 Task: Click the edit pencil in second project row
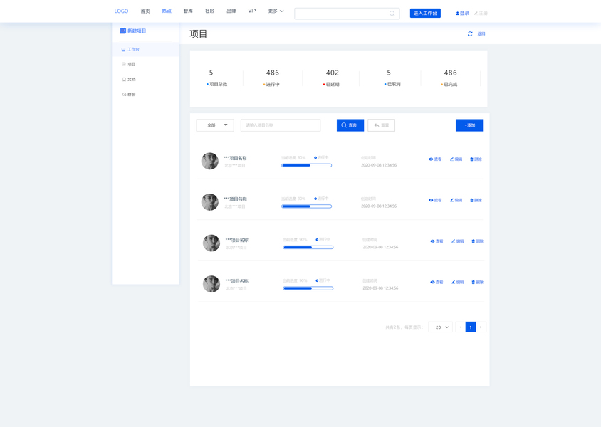451,200
